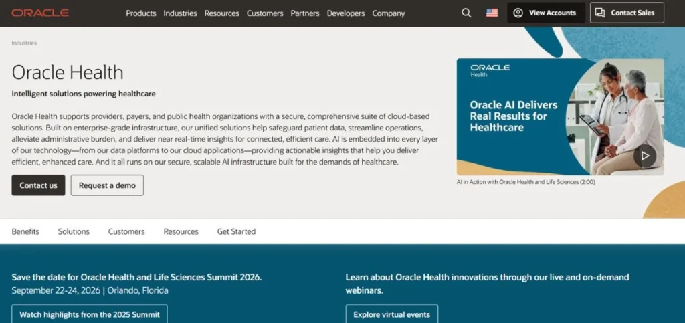The height and width of the screenshot is (323, 685).
Task: Click the video caption AI in Action text
Action: (x=526, y=182)
